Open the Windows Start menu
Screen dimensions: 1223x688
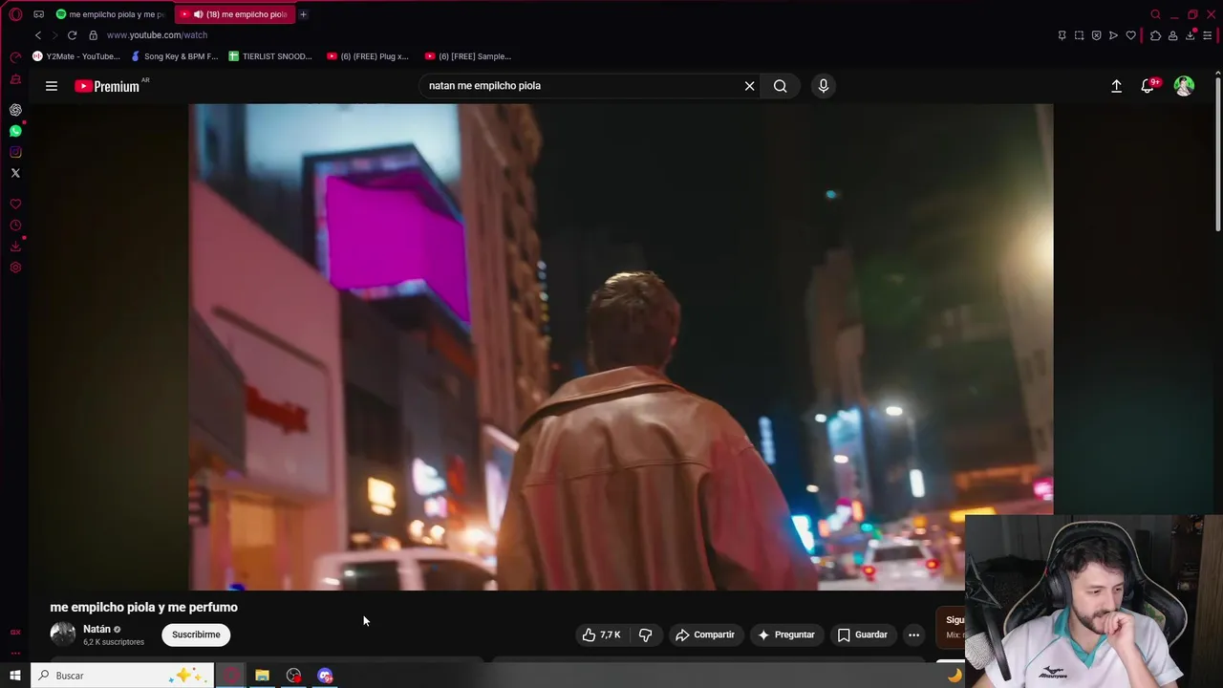pyautogui.click(x=14, y=676)
